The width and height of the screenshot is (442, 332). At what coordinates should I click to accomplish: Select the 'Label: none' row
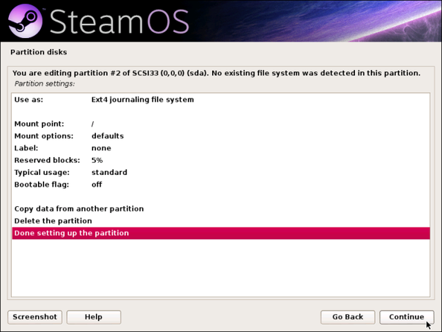click(221, 148)
